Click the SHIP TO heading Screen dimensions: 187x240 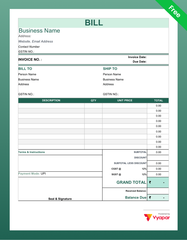pos(110,69)
